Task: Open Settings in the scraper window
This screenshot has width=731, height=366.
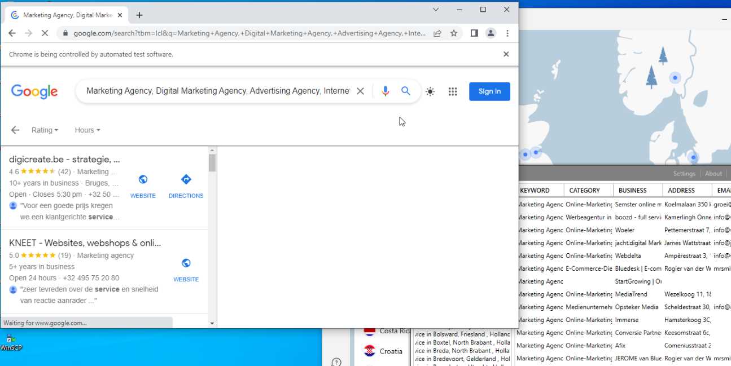Action: coord(684,174)
